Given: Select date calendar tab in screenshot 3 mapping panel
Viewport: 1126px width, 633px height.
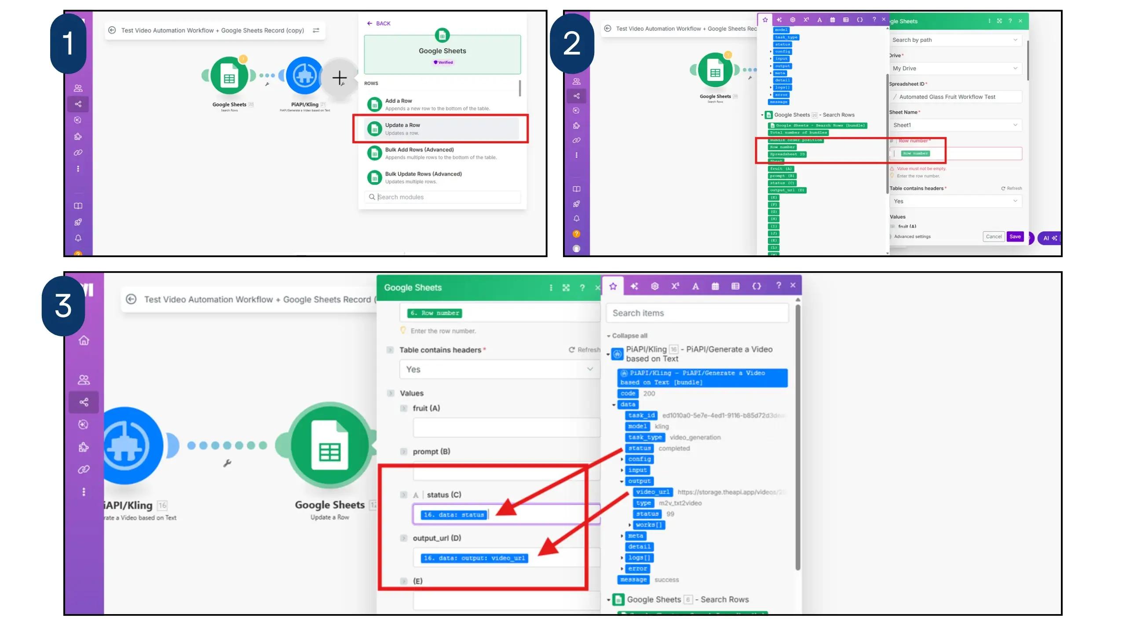Looking at the screenshot, I should click(x=715, y=286).
